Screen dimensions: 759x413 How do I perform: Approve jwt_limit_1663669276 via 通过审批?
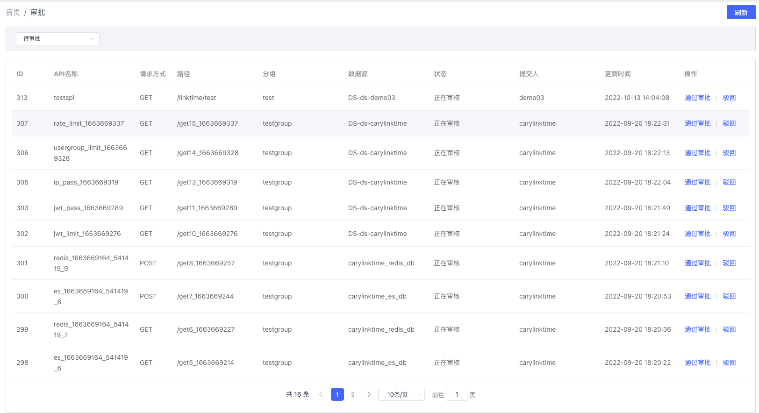point(697,234)
